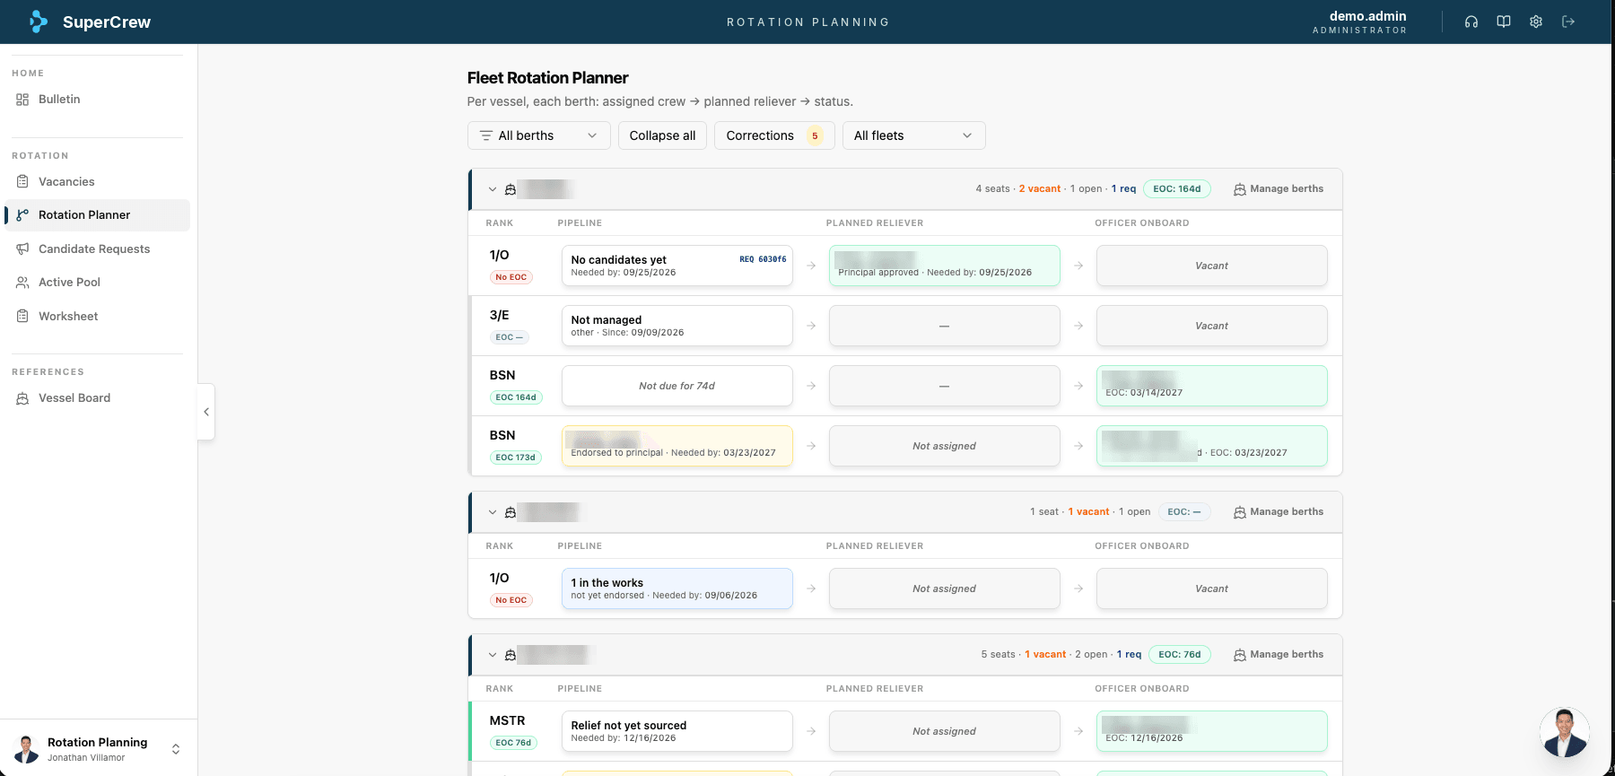Collapse the 5 seats vessel chevron
Viewport: 1615px width, 776px height.
(493, 655)
